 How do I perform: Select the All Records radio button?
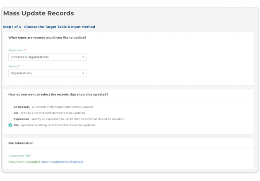coord(10,107)
